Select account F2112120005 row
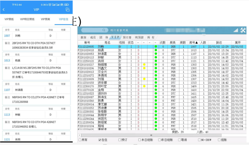249x145 pixels. point(162,47)
